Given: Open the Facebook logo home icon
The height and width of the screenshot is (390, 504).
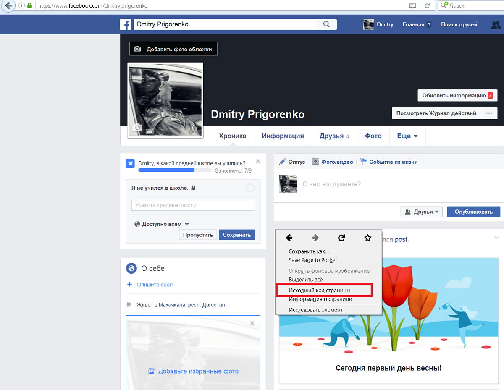Looking at the screenshot, I should coord(125,25).
